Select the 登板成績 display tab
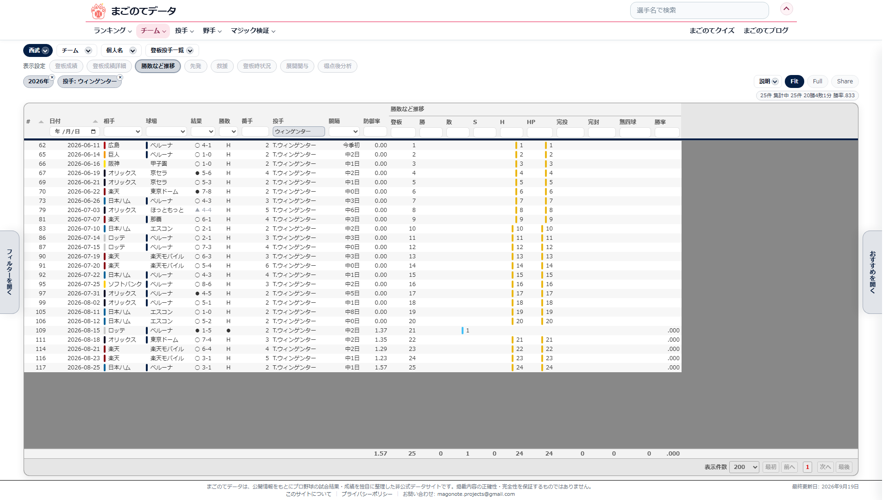This screenshot has height=500, width=889. pyautogui.click(x=66, y=66)
